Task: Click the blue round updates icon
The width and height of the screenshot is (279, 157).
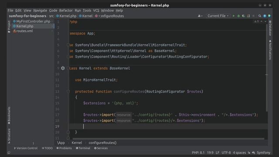Action: (265, 16)
